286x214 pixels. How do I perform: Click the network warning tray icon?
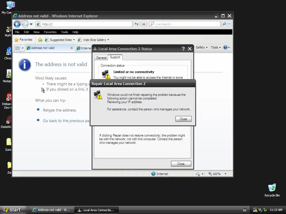click(x=255, y=210)
